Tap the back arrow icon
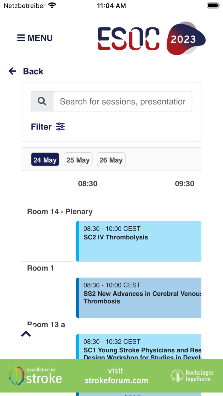 pyautogui.click(x=12, y=71)
